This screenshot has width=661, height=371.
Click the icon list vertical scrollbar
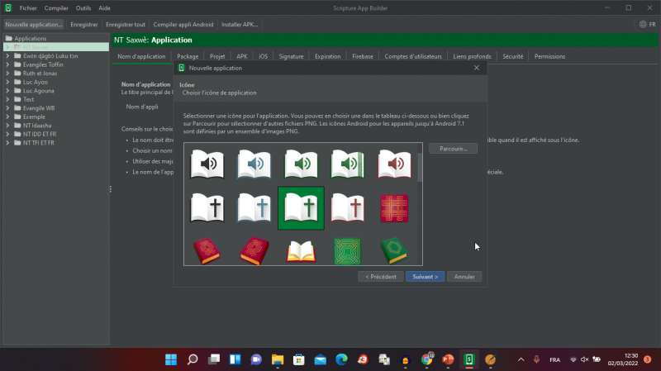(x=420, y=165)
